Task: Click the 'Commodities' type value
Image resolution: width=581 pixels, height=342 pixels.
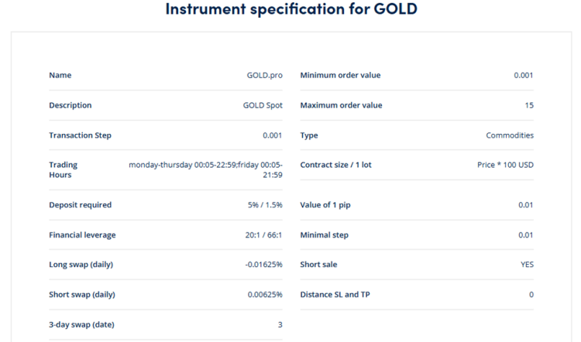Action: (x=509, y=135)
